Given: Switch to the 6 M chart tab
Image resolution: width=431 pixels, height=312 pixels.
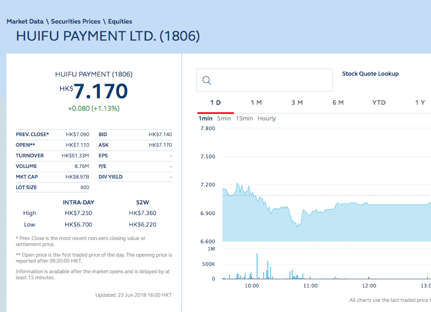Looking at the screenshot, I should tap(338, 103).
